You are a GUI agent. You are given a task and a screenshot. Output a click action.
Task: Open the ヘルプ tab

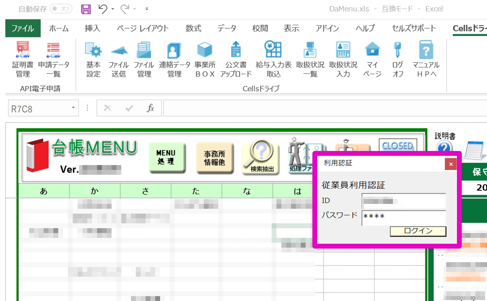(365, 28)
